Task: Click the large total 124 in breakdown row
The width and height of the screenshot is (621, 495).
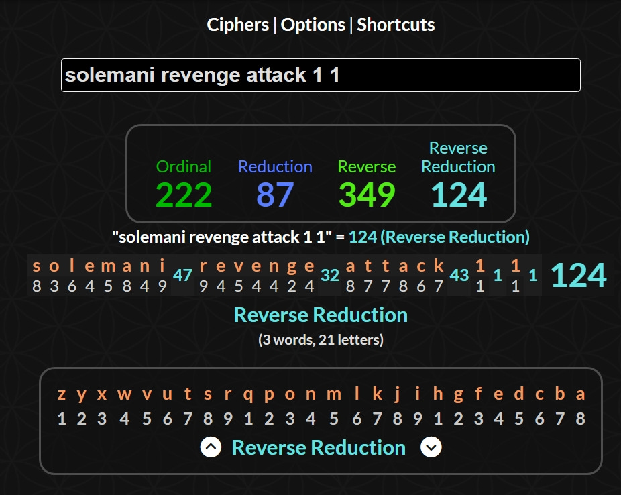Action: (x=579, y=275)
